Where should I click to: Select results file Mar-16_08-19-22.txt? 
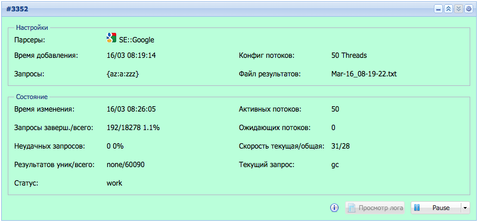(364, 74)
